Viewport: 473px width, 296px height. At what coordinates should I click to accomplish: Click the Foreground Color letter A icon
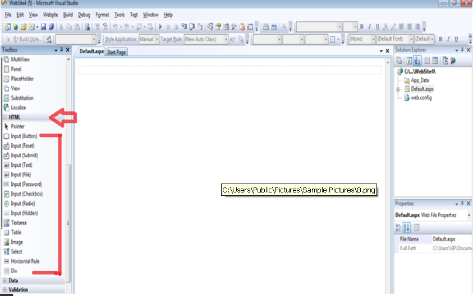tap(385, 27)
